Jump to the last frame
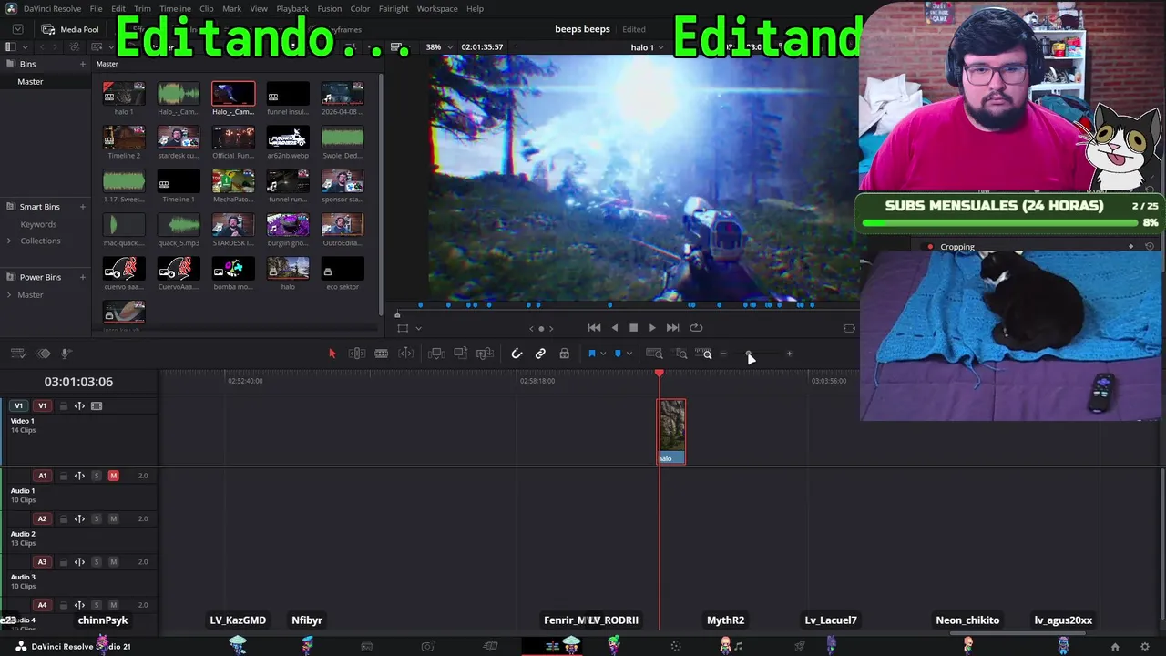This screenshot has height=656, width=1166. pyautogui.click(x=672, y=328)
